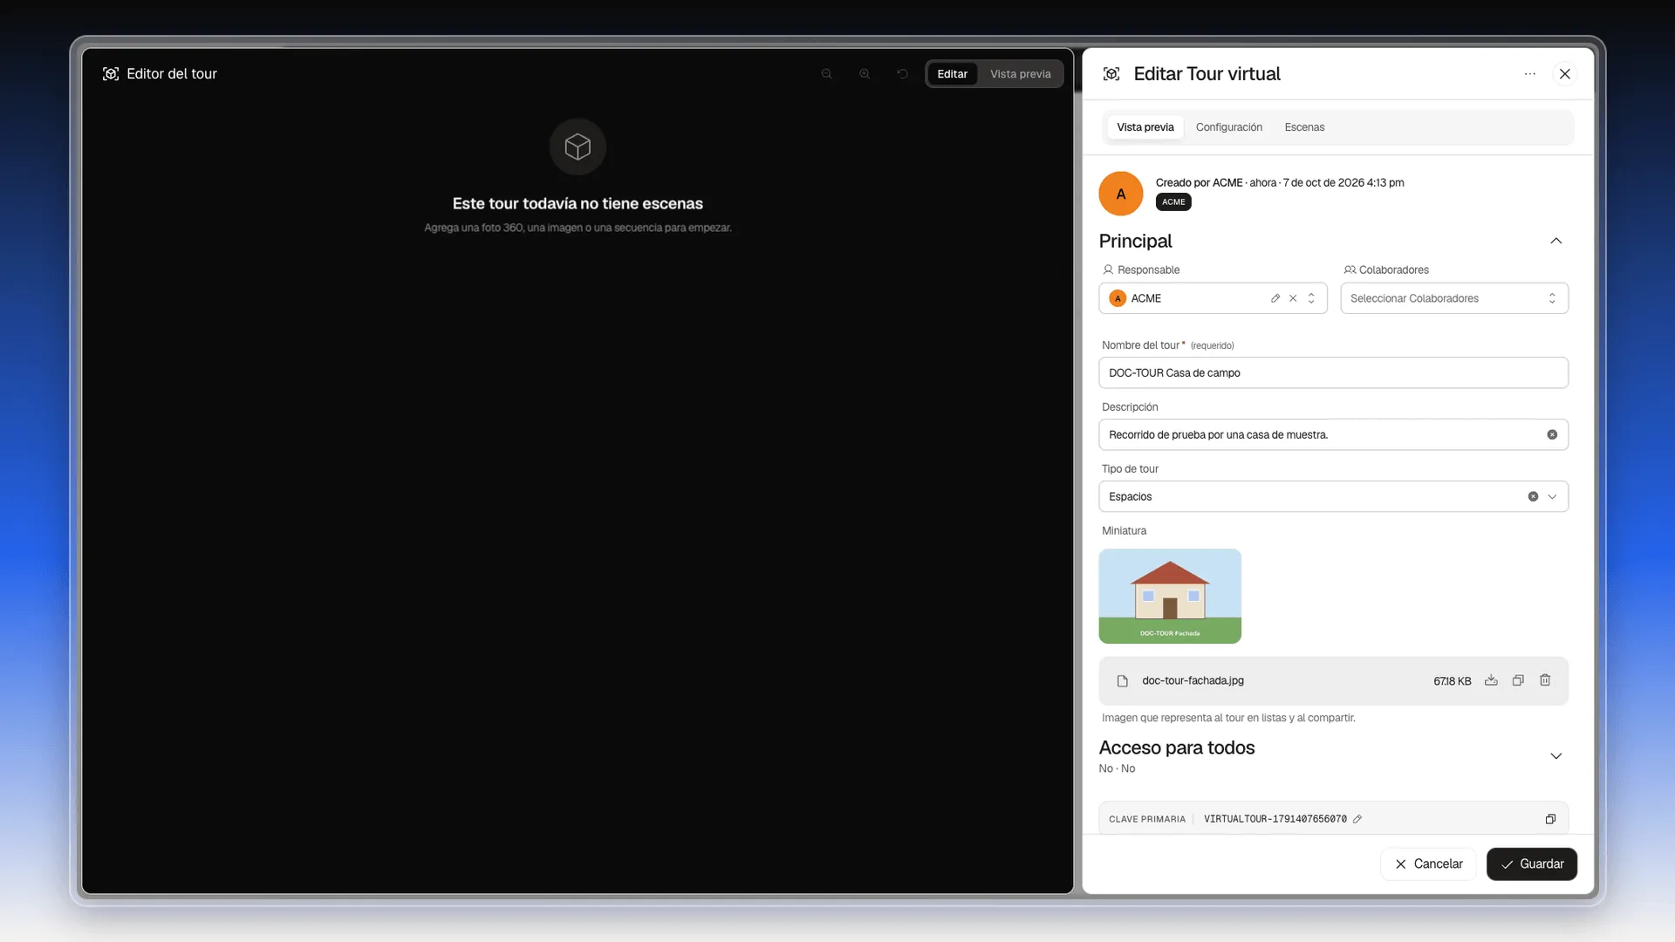Switch to the Escenas tab
Viewport: 1675px width, 942px height.
point(1304,127)
